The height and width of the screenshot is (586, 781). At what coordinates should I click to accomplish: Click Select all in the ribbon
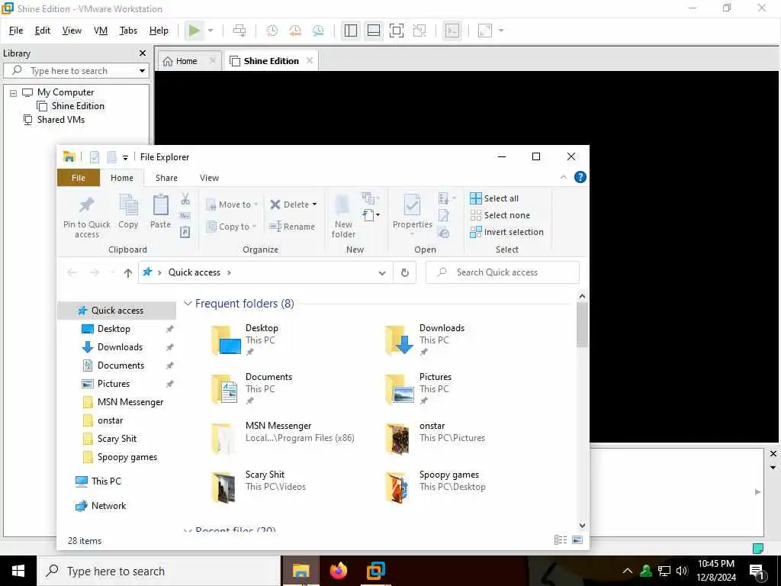(x=494, y=198)
